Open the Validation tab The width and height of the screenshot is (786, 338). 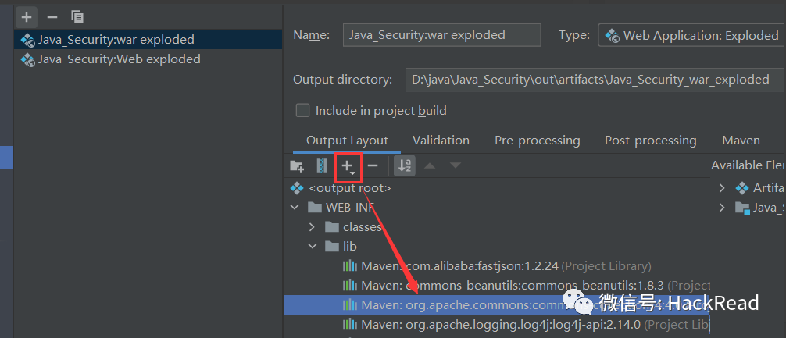(x=441, y=141)
